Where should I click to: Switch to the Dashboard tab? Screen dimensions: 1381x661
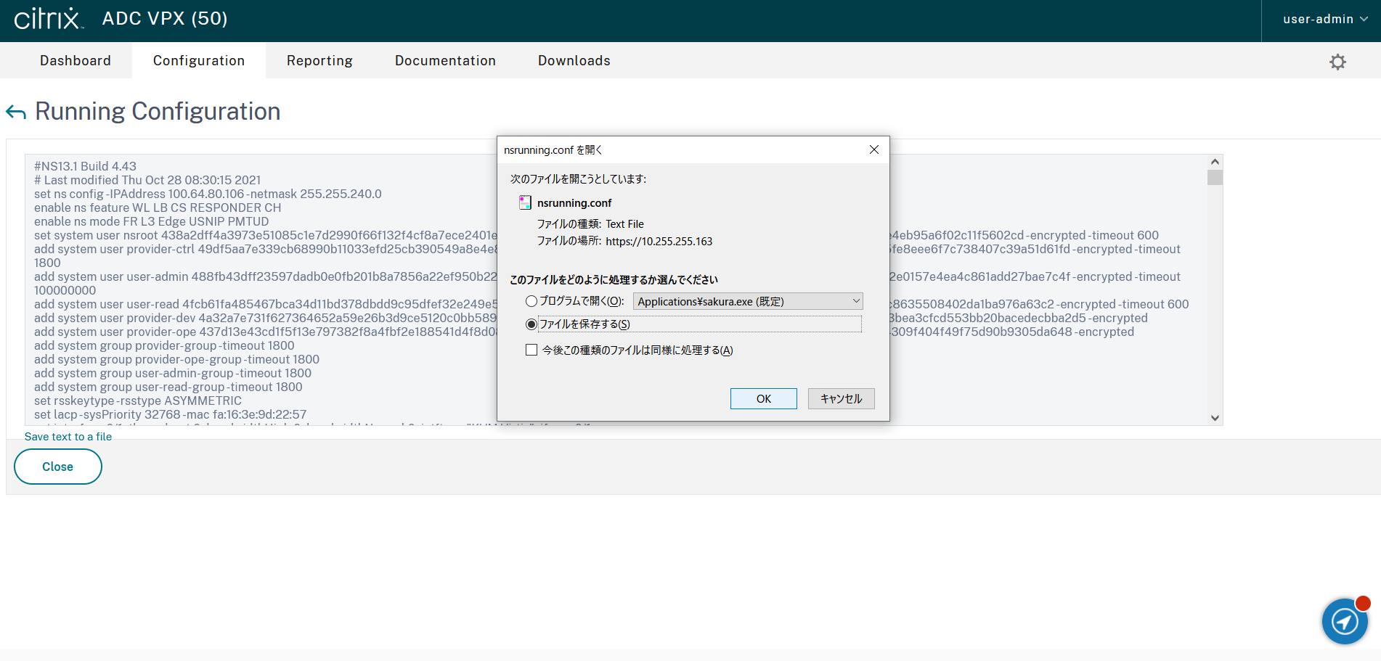76,60
